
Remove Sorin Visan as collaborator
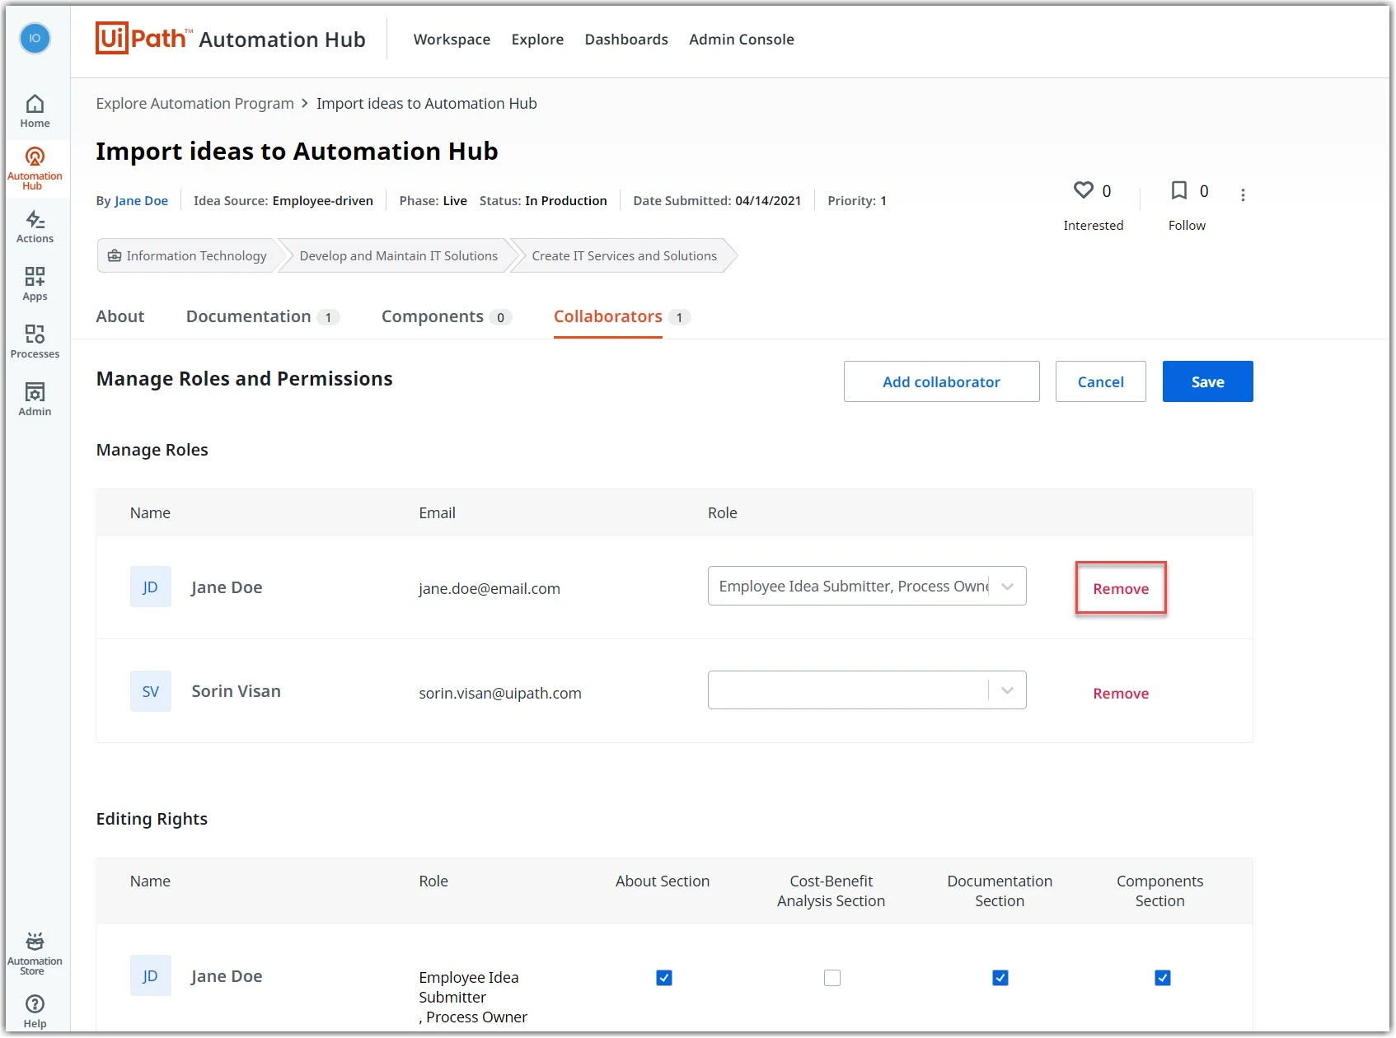1121,694
